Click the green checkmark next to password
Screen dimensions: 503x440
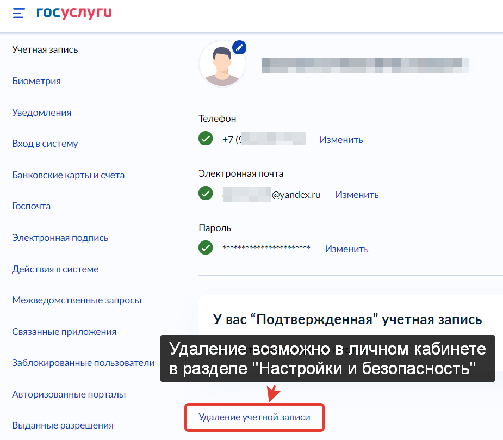(x=206, y=248)
